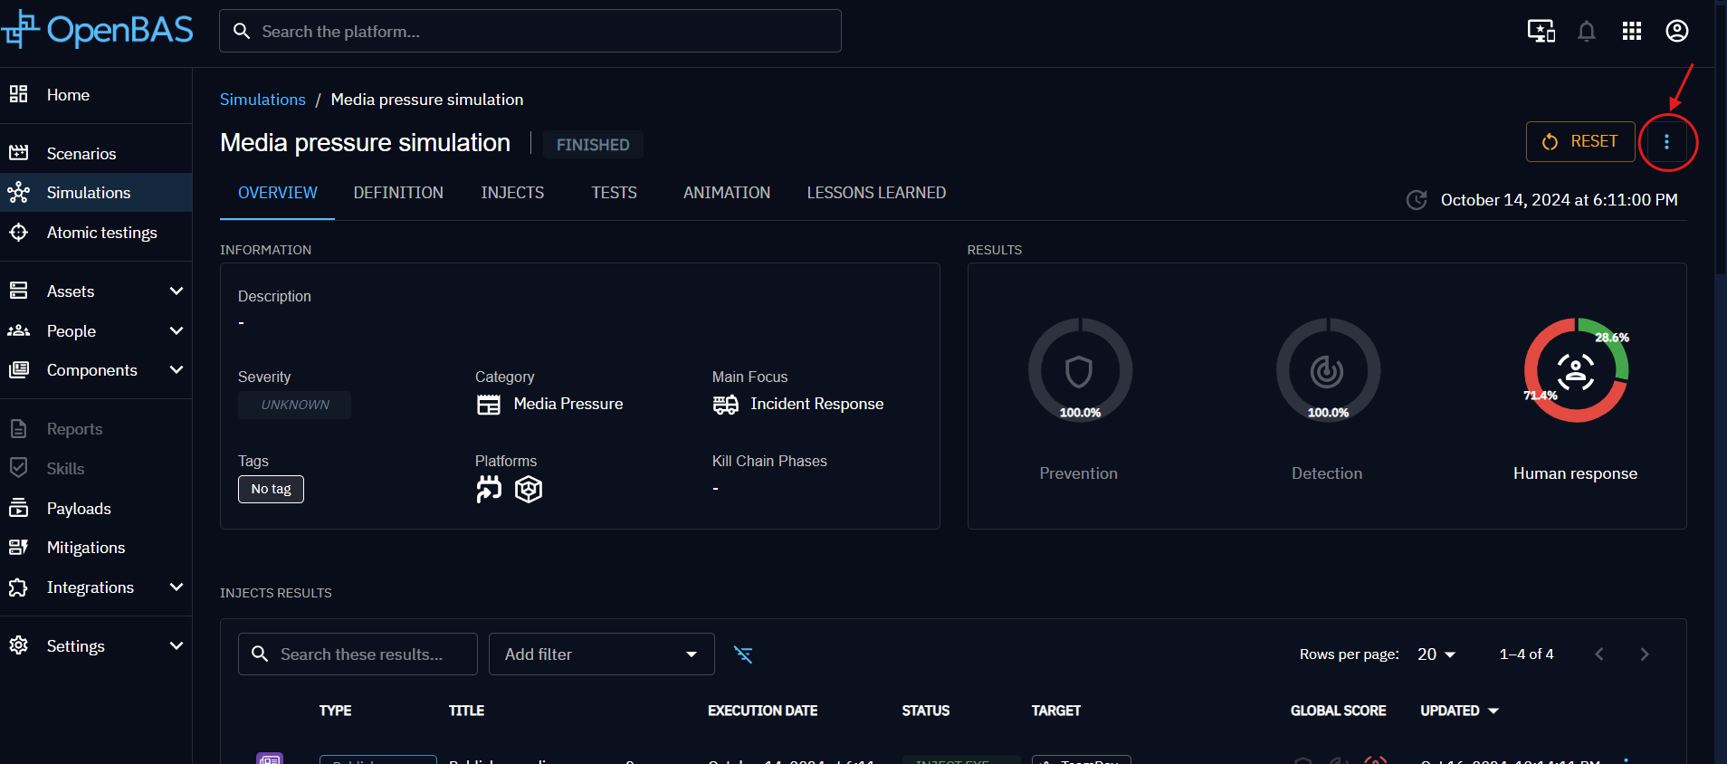Open the notifications bell
Image resolution: width=1727 pixels, height=764 pixels.
coord(1586,32)
